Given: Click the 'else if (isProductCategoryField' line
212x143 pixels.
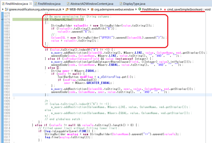Looking at the screenshot, I should 98,59.
